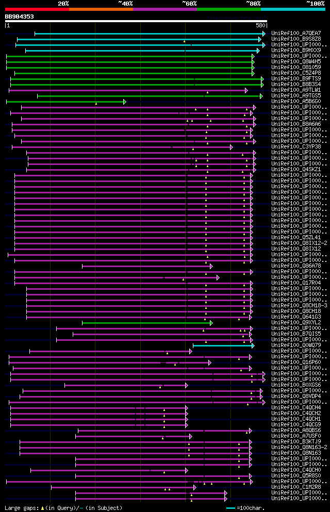Select the UniRef100_B7QIS5 label
The image size is (330, 512).
pos(296,334)
